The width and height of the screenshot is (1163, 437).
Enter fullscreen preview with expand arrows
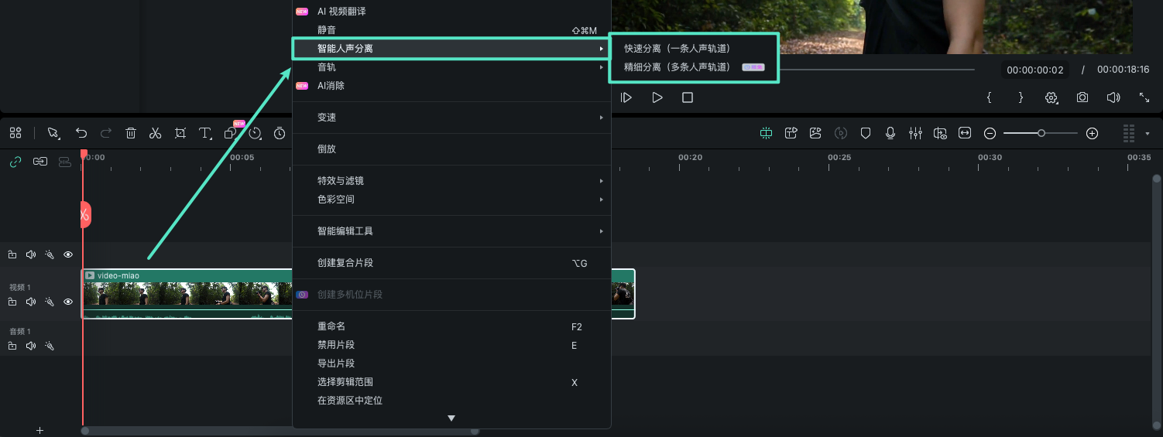pos(1144,97)
